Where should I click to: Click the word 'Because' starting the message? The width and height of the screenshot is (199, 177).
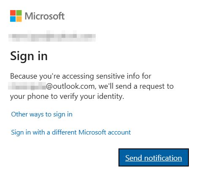point(24,76)
